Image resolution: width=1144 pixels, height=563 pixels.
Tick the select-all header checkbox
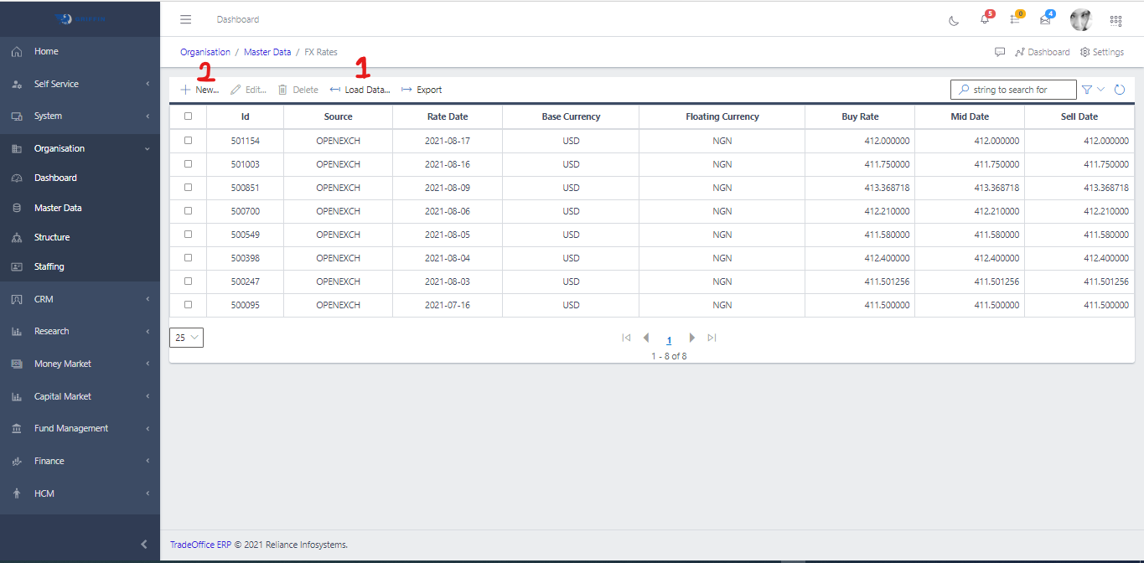(188, 116)
